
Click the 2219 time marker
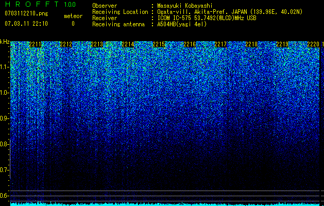[282, 44]
